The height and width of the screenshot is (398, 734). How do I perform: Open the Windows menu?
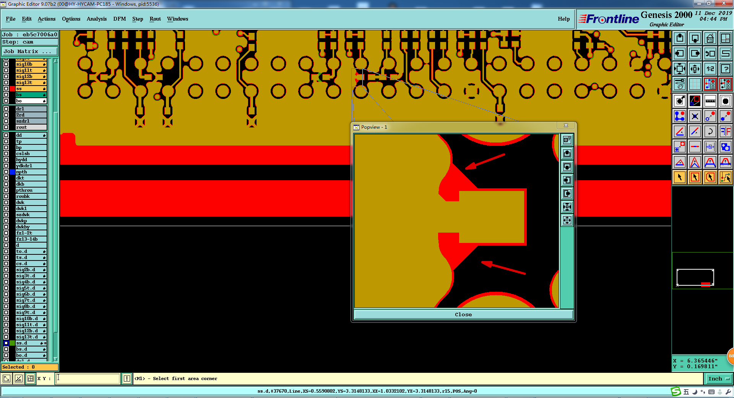coord(177,19)
